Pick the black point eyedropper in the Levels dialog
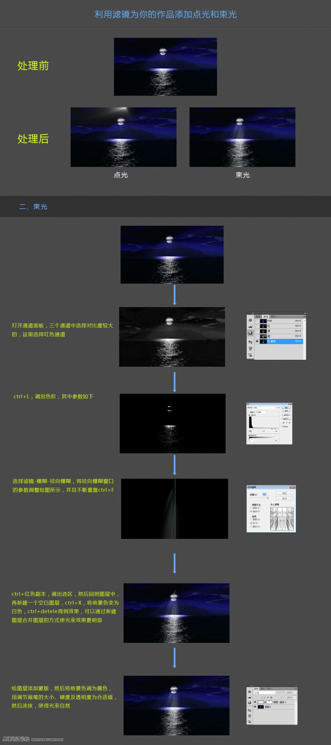 point(283,423)
